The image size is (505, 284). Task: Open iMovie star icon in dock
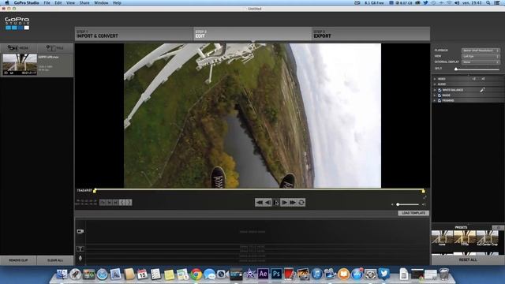point(249,274)
